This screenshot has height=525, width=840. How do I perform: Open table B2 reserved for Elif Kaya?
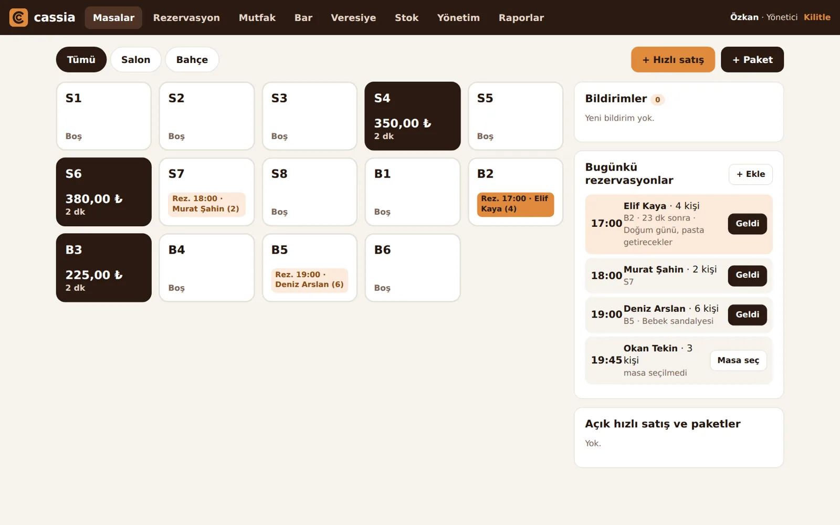coord(516,192)
